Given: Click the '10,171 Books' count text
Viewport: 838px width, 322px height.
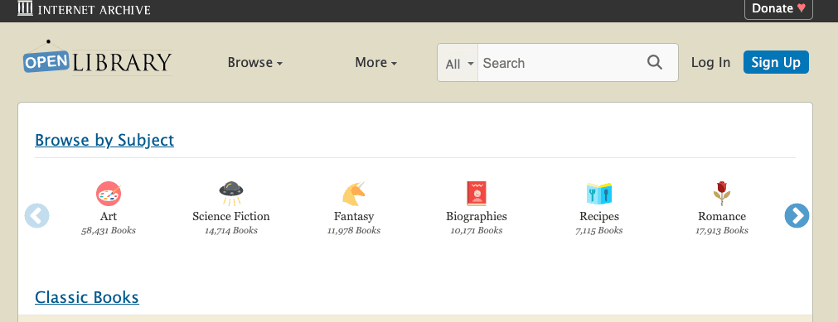Looking at the screenshot, I should [x=476, y=231].
